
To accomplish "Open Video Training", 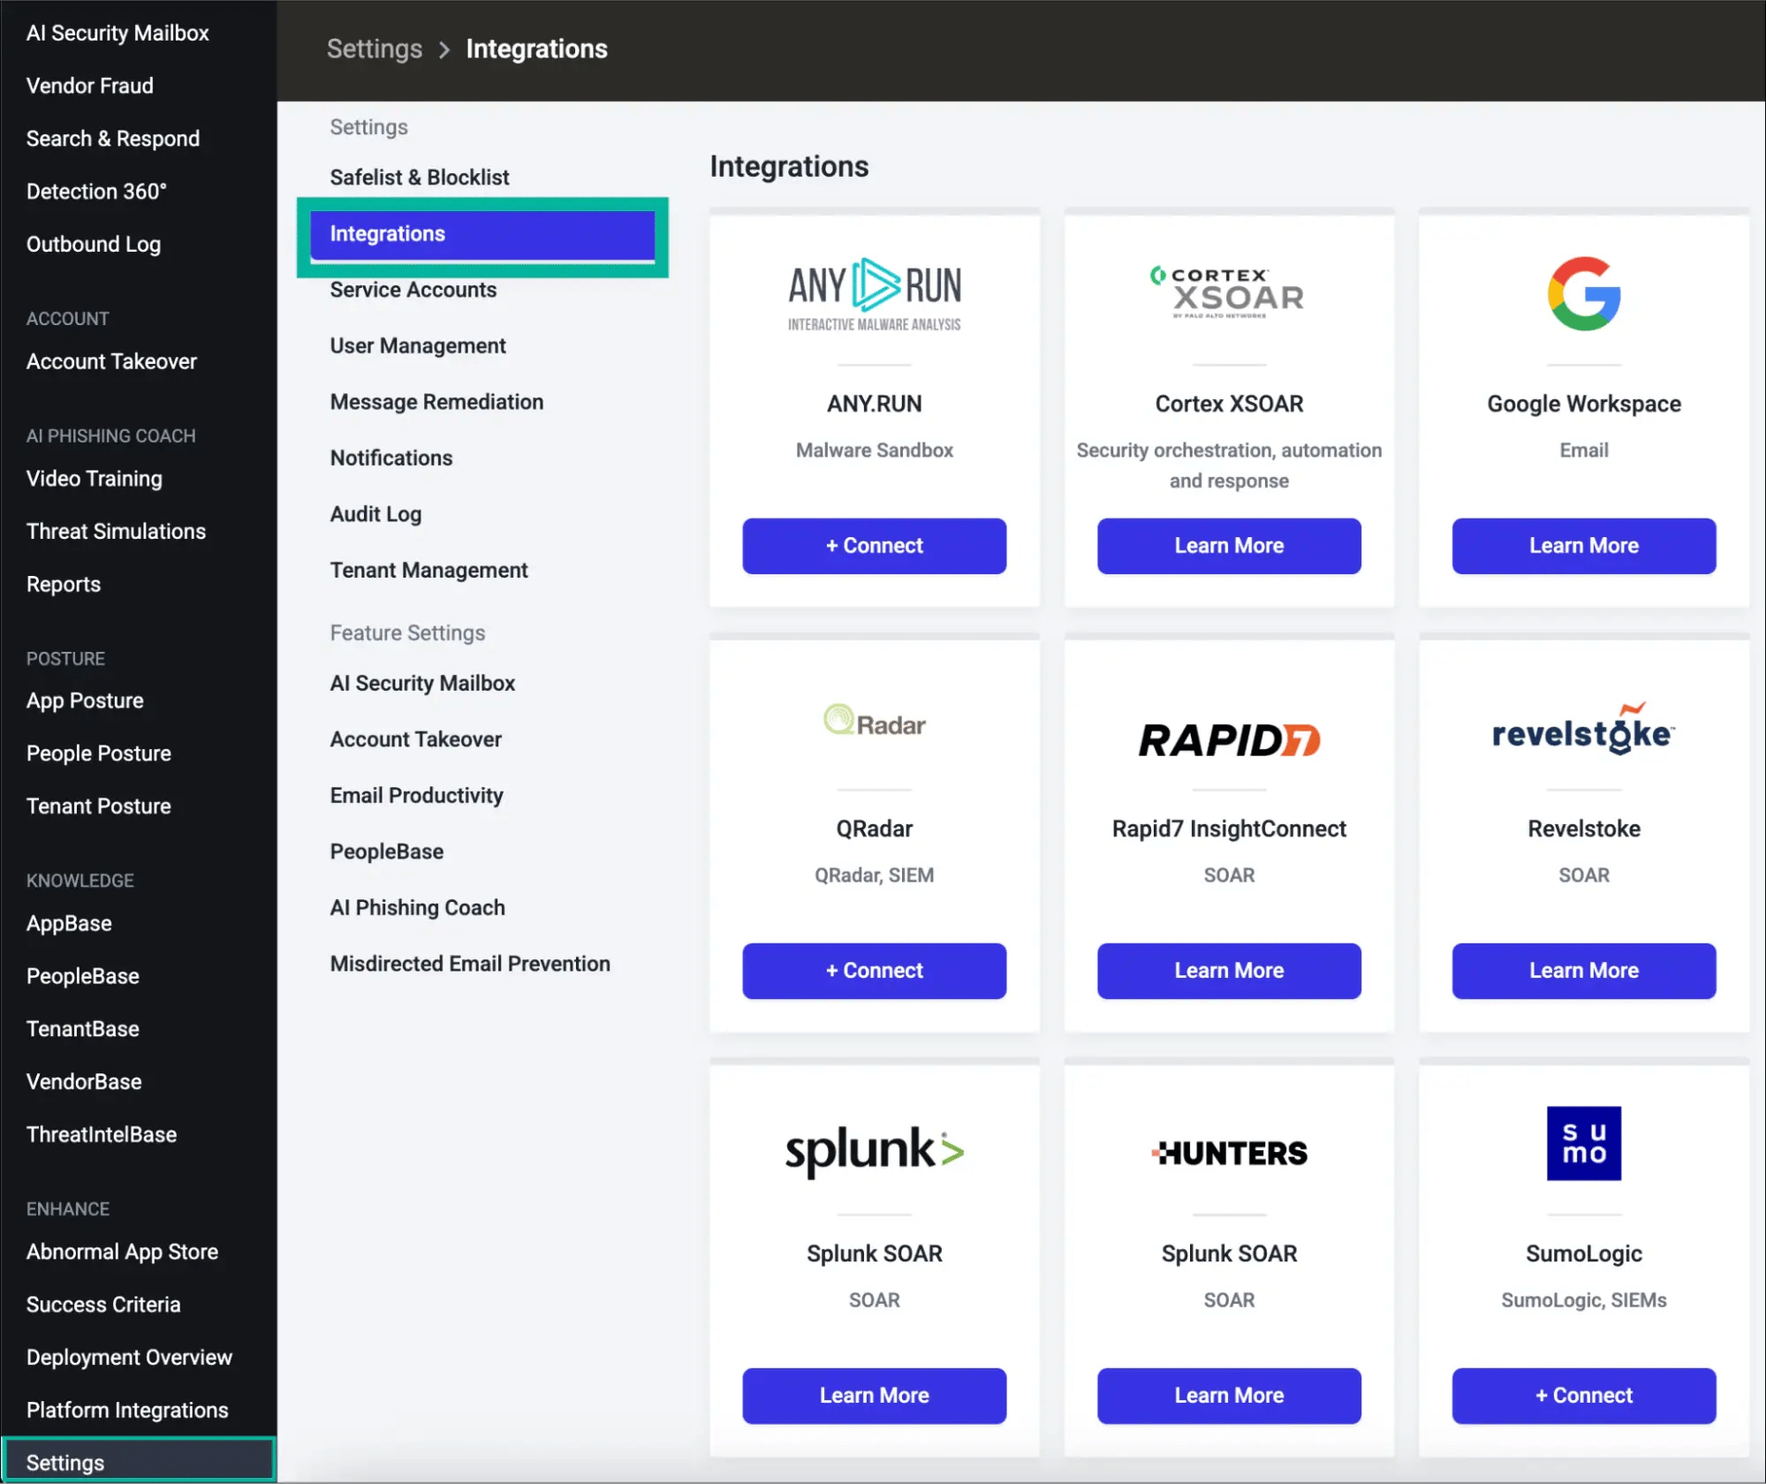I will (x=94, y=479).
